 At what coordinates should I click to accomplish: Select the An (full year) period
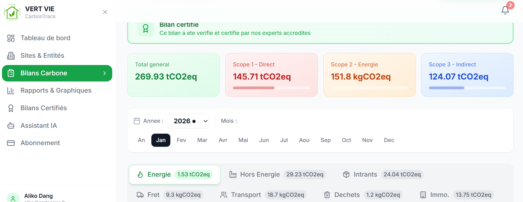[x=141, y=140]
